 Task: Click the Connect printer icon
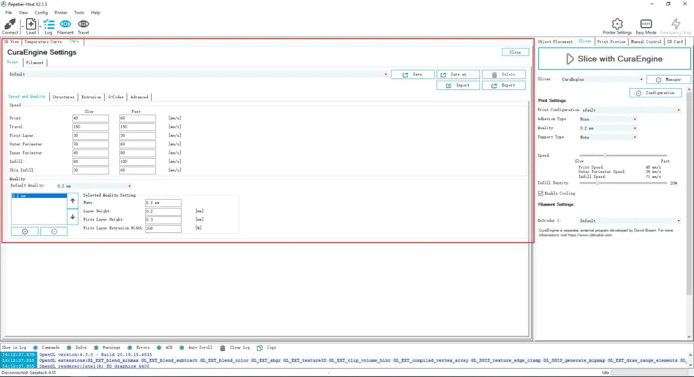click(x=9, y=25)
